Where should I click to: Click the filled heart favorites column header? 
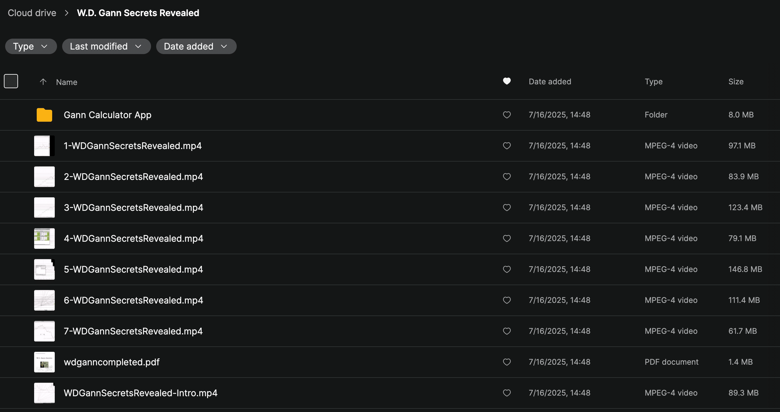[507, 81]
